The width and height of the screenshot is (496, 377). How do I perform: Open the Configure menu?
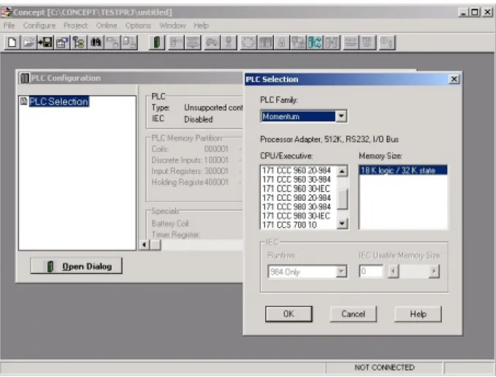39,26
